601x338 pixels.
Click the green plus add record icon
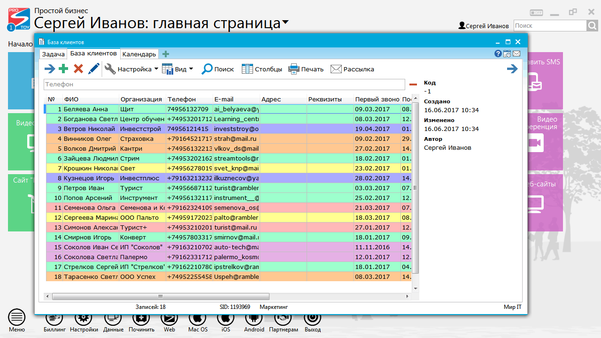click(x=63, y=69)
